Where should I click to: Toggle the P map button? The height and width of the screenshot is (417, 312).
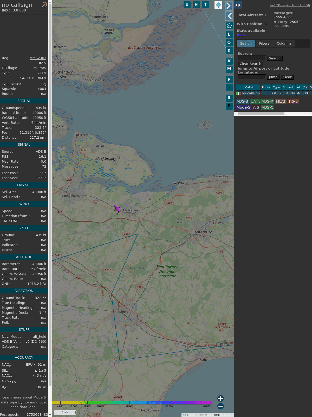[229, 79]
